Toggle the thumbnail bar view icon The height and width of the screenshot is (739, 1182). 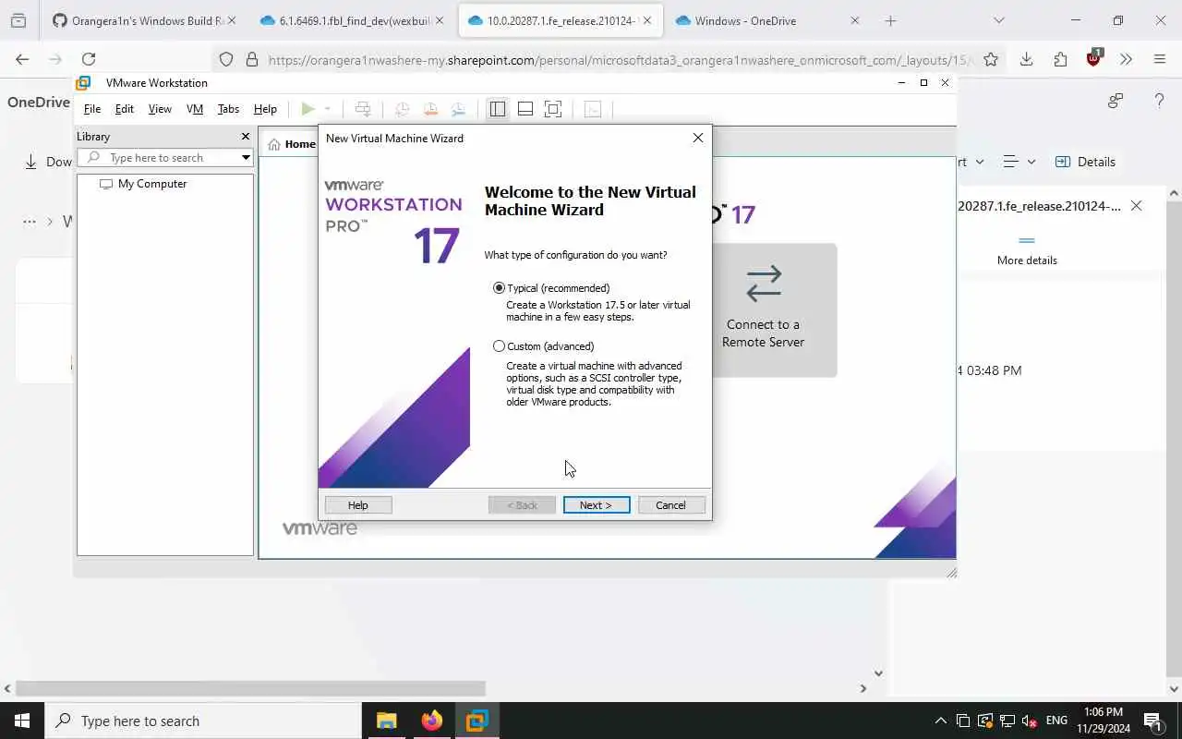tap(525, 109)
